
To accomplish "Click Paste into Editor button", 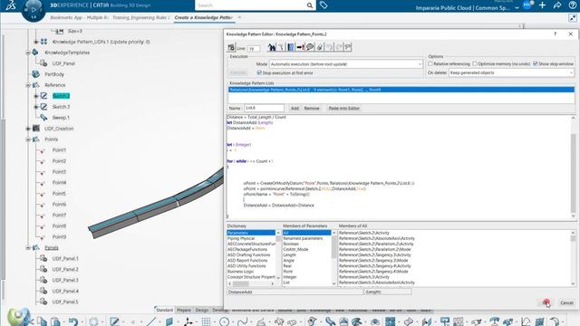I will pyautogui.click(x=344, y=109).
